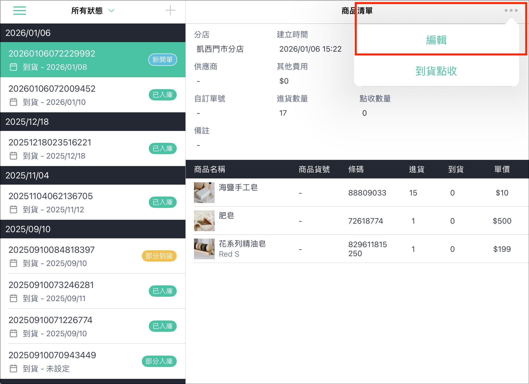The width and height of the screenshot is (529, 384).
Task: Open order 20250910070943449
Action: [93, 361]
